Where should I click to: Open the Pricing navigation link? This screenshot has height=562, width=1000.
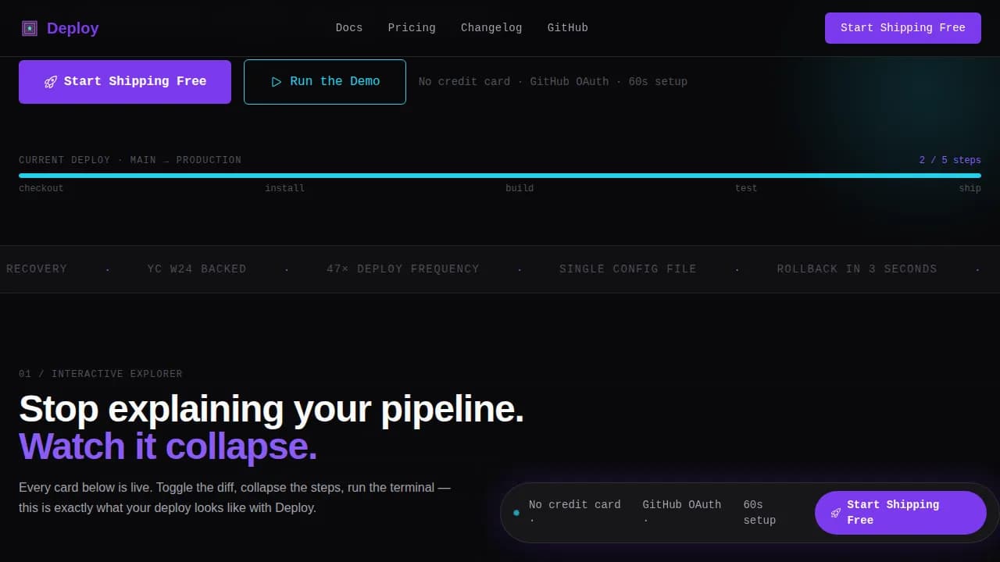[x=412, y=28]
